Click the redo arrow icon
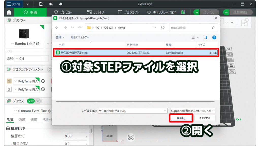This screenshot has width=260, height=146. point(60,4)
